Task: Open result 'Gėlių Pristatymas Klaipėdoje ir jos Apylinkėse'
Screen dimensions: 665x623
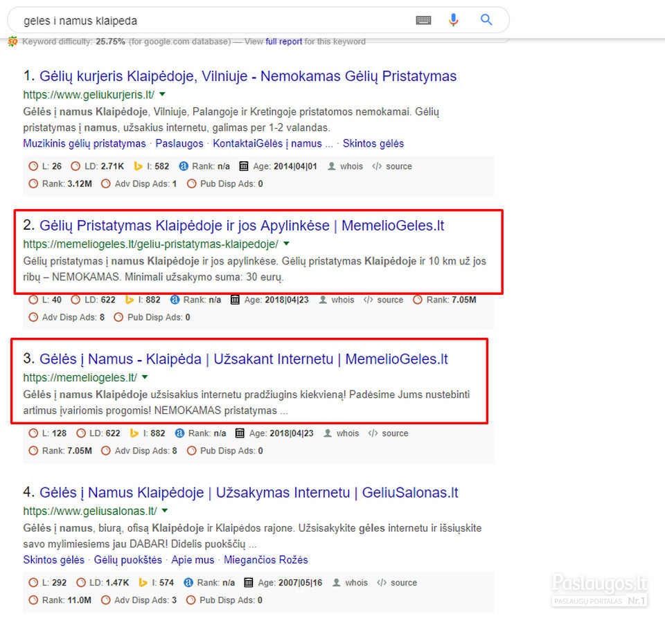Action: click(x=242, y=226)
